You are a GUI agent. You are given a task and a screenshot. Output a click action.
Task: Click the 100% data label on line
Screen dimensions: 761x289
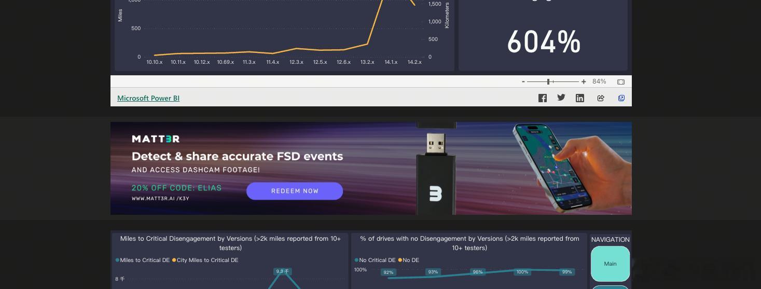(522, 272)
